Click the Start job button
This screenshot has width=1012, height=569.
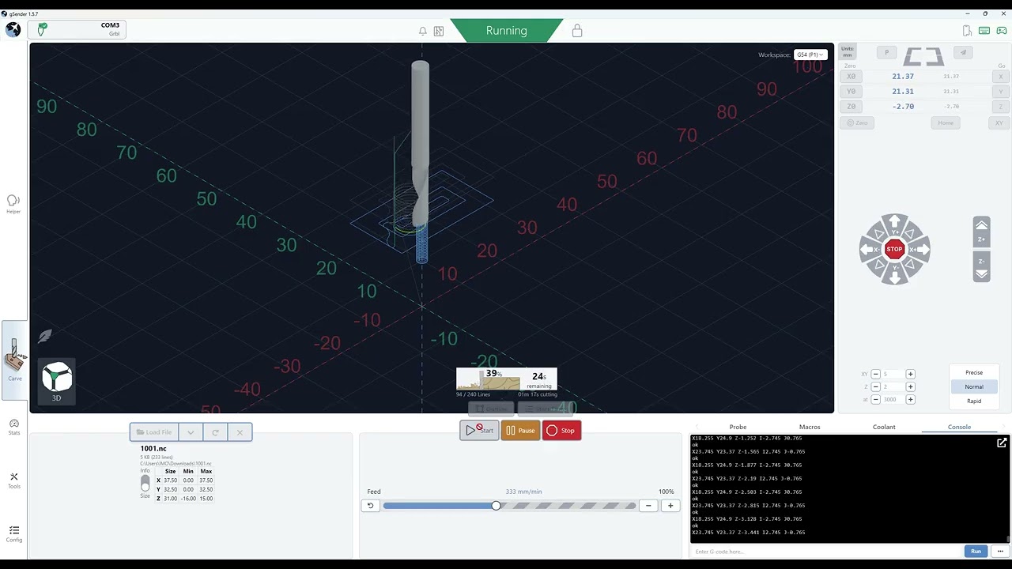(x=479, y=430)
